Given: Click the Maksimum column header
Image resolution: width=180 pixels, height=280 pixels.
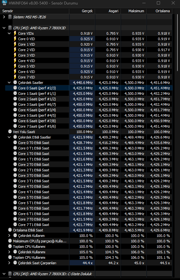Looking at the screenshot, I should (x=134, y=11).
